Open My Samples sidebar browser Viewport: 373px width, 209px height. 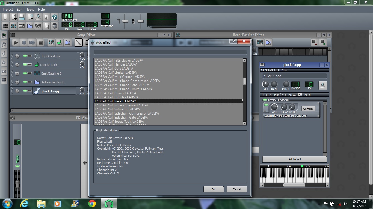click(4, 53)
